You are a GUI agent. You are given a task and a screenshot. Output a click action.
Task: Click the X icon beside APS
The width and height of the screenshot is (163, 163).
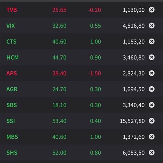pos(152,73)
